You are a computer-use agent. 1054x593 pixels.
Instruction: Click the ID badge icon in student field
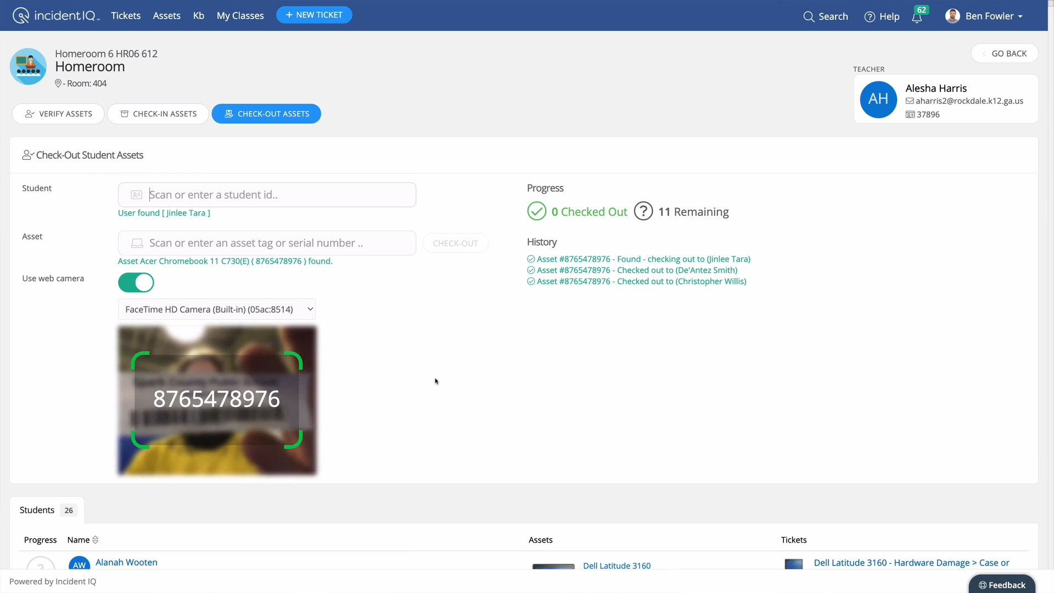click(x=136, y=194)
